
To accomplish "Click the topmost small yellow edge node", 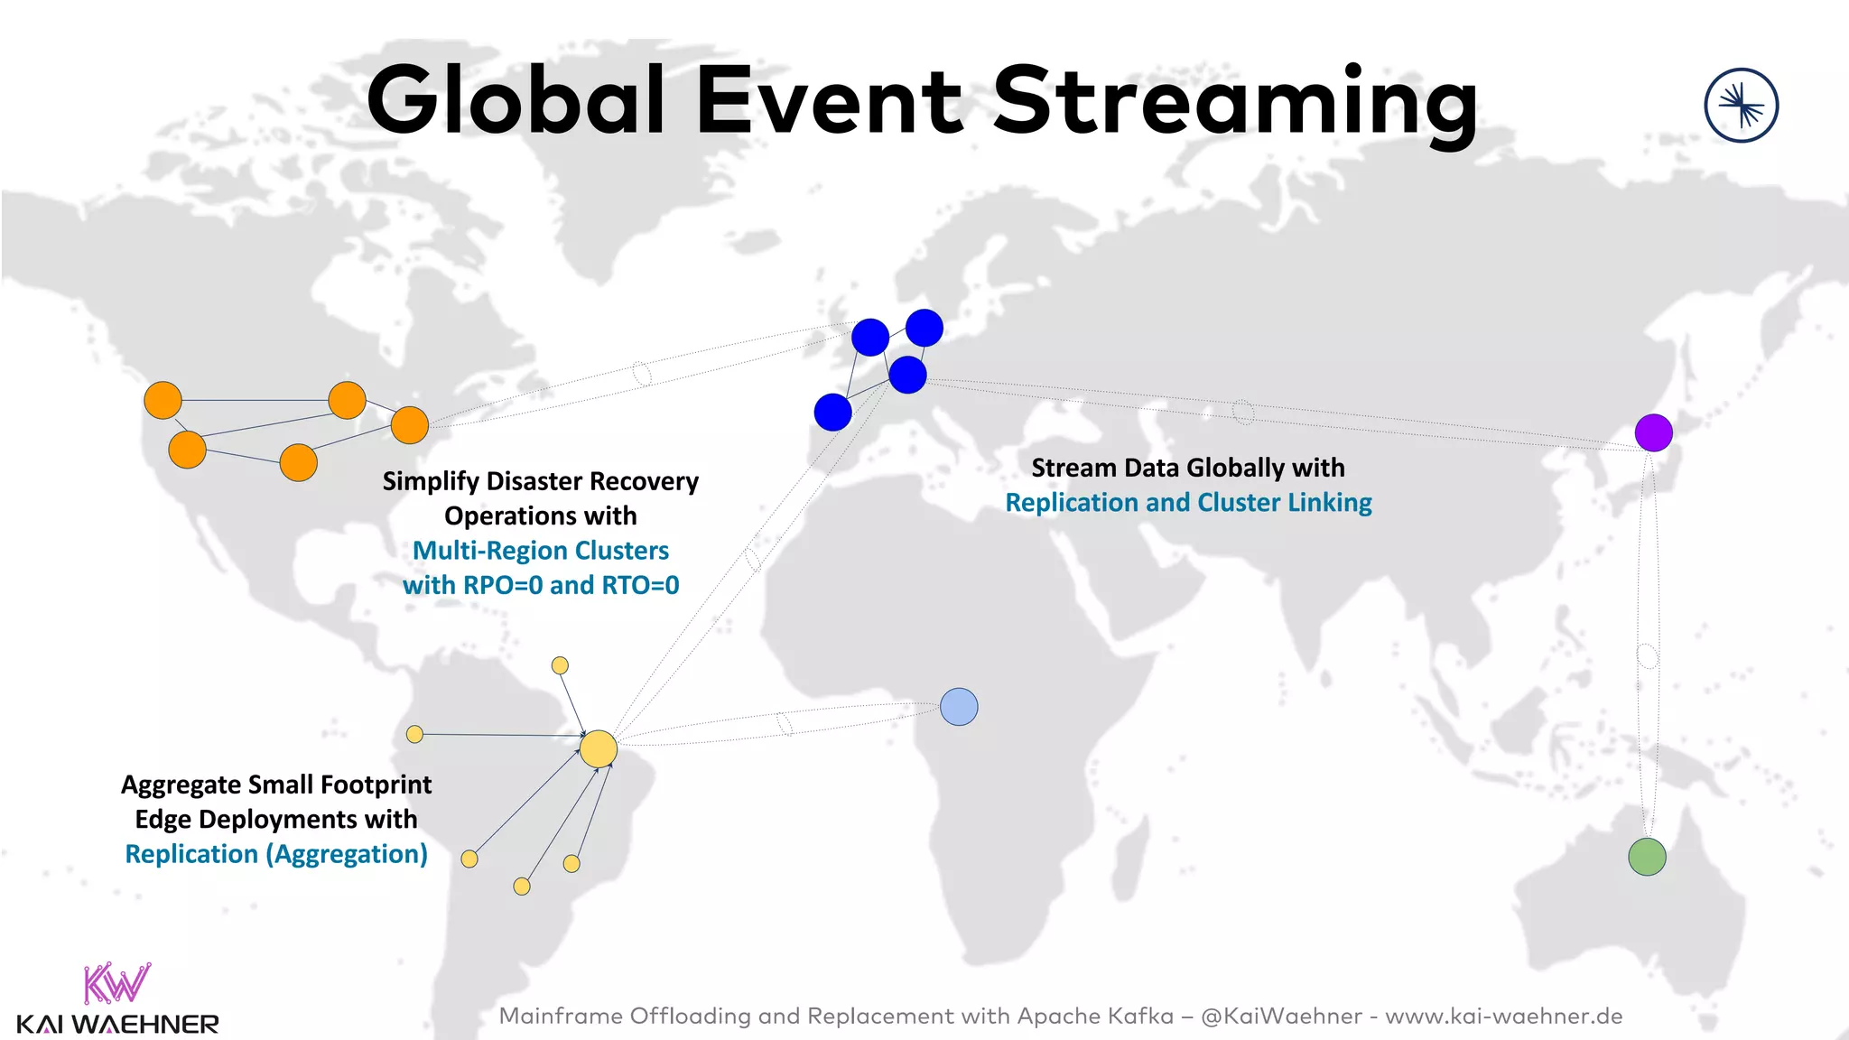I will click(x=560, y=665).
